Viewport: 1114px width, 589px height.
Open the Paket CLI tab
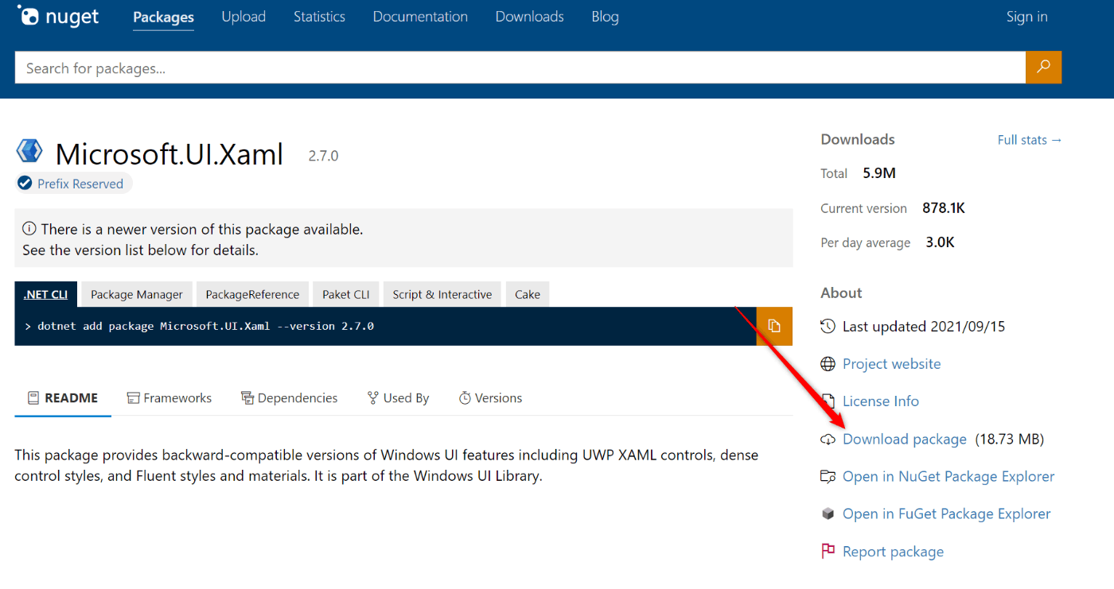pos(346,294)
